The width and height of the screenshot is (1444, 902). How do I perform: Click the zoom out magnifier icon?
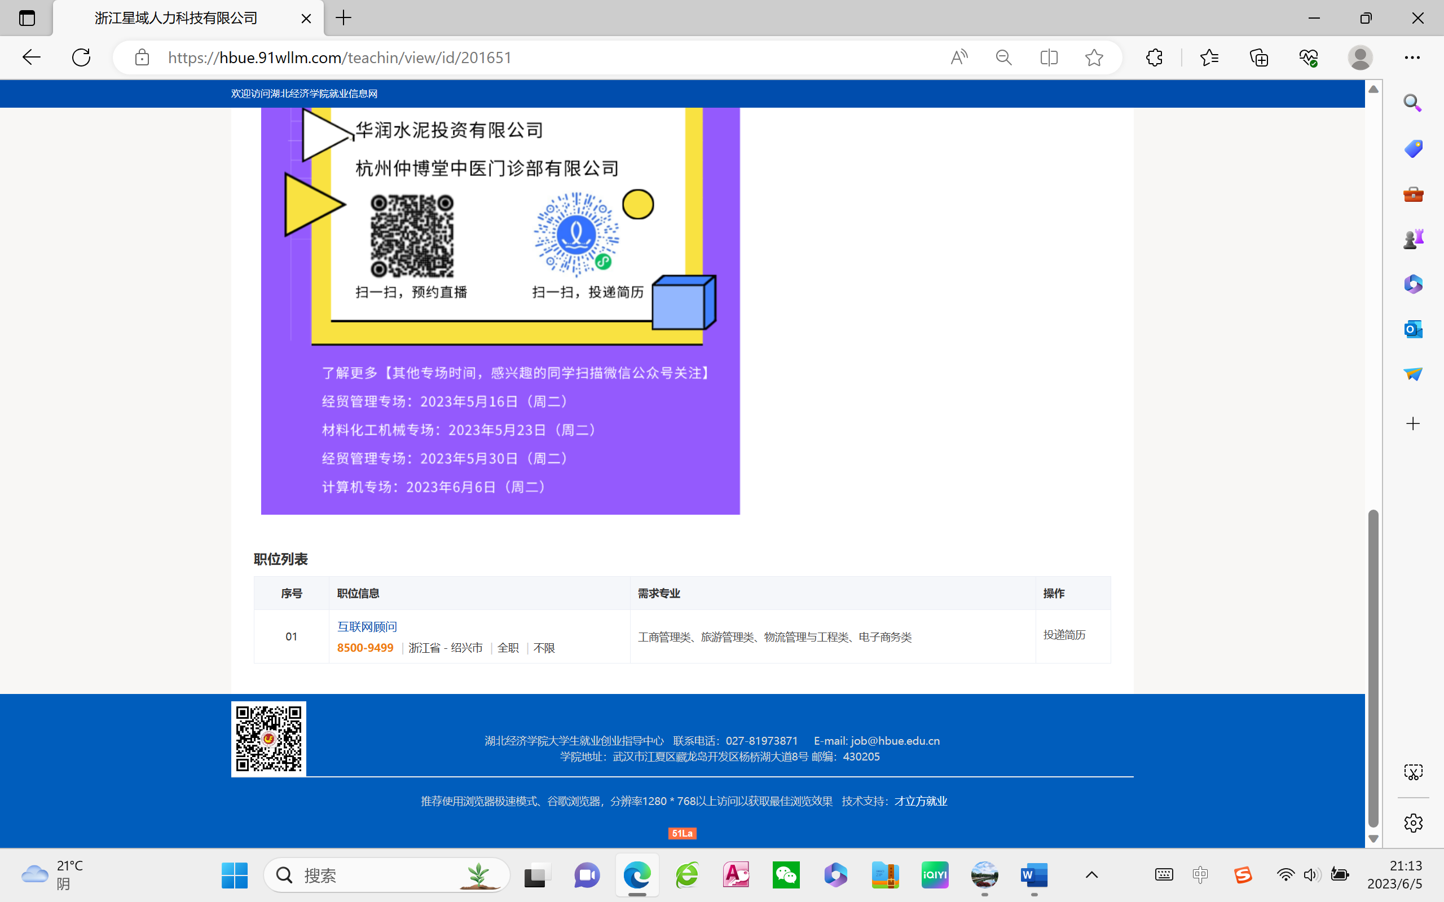1003,58
